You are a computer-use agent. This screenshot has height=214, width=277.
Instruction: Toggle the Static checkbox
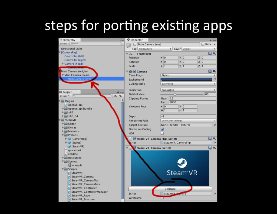[x=203, y=44]
